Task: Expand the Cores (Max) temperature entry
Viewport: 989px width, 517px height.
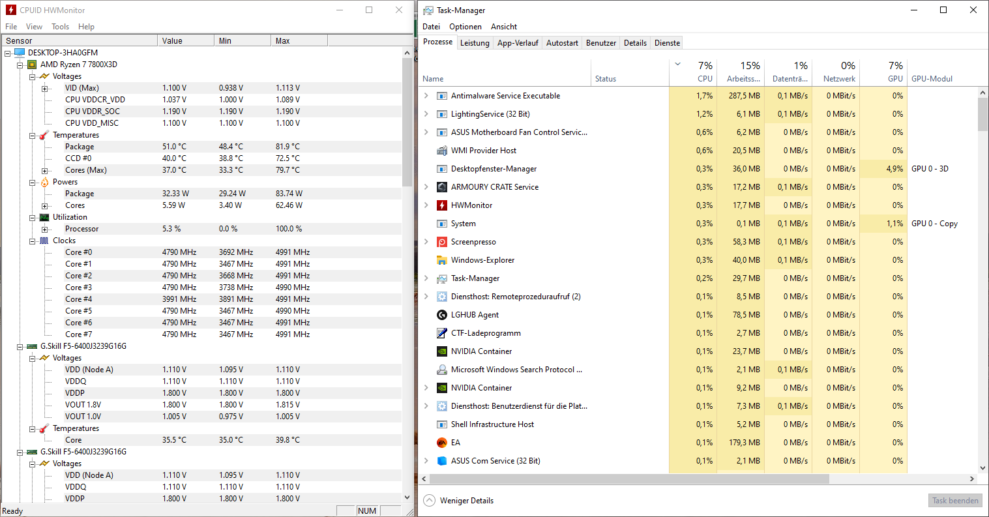Action: [45, 170]
